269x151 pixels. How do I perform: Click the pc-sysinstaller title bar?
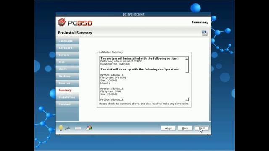click(134, 14)
